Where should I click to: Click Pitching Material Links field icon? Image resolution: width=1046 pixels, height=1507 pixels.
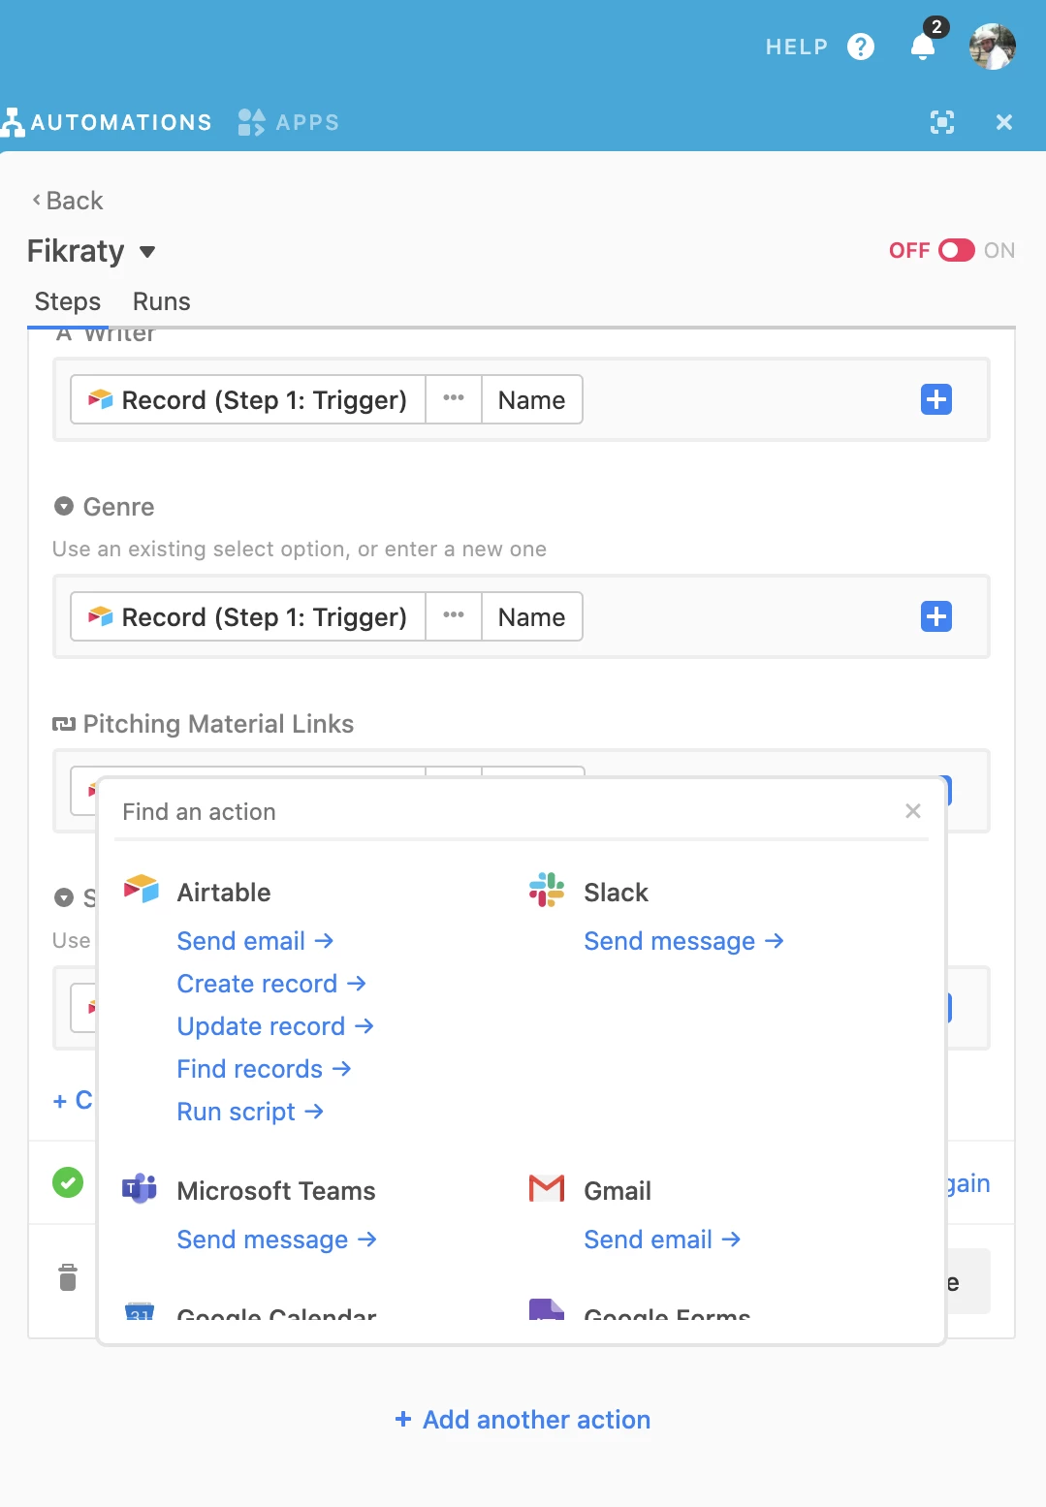[x=64, y=724]
